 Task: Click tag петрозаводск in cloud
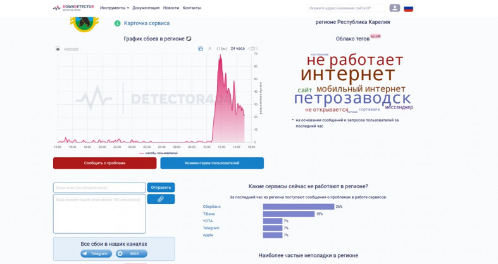pos(352,99)
